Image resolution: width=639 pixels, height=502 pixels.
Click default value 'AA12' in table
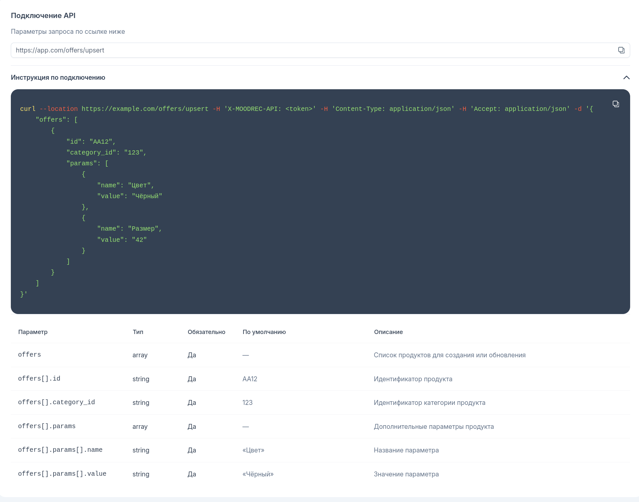[x=250, y=379]
